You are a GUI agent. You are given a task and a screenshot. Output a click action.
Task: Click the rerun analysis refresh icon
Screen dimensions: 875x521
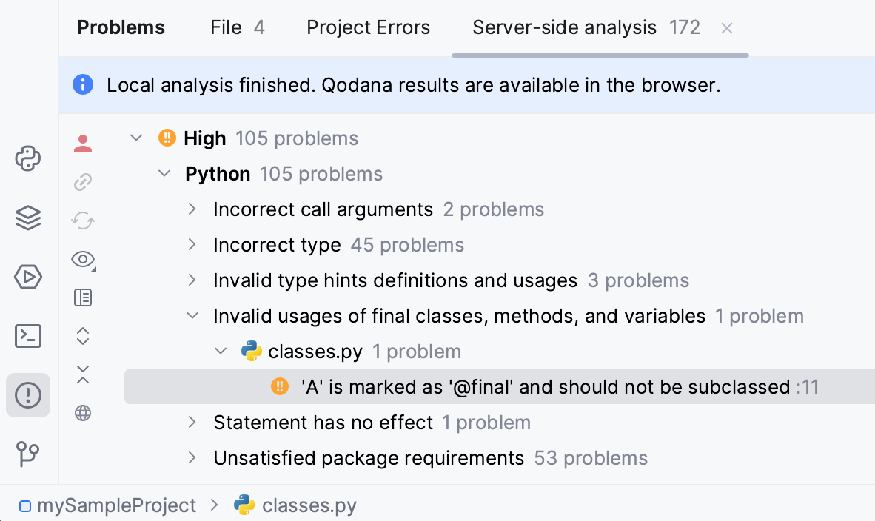[x=83, y=221]
